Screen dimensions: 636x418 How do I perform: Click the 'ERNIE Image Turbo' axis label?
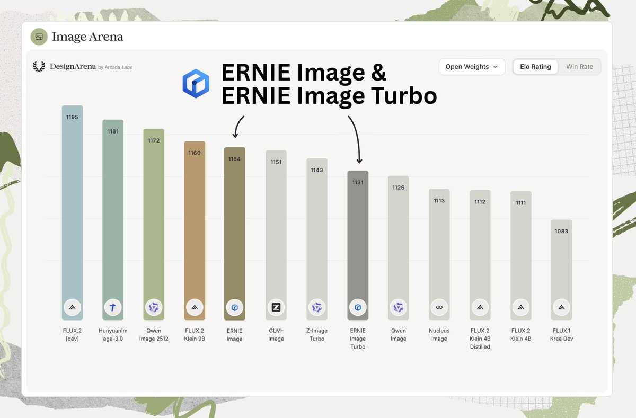click(358, 339)
